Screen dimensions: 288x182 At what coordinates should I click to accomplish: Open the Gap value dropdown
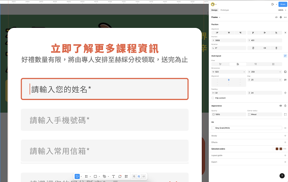pos(280,80)
